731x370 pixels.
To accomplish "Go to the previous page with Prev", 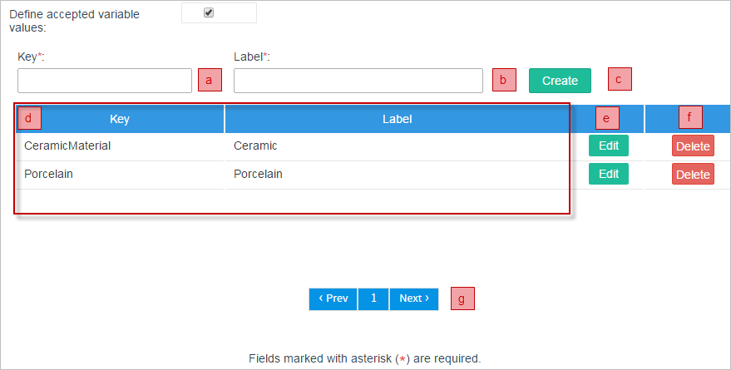I will point(333,298).
